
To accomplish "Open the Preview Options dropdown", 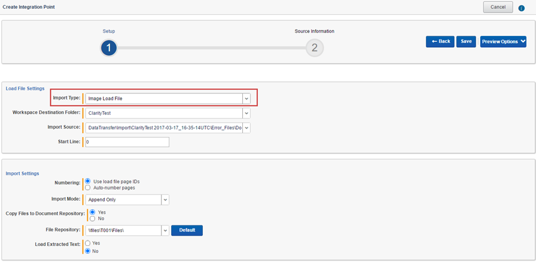I will 503,42.
